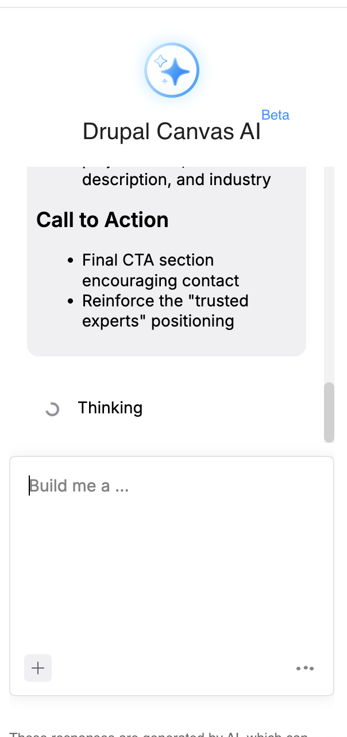Select the gray AI response bubble
This screenshot has width=347, height=737.
[x=166, y=259]
